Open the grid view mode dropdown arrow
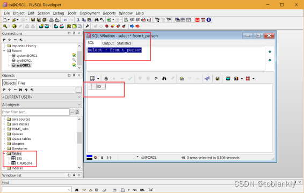Screen dimensions: 304x193 pyautogui.click(x=98, y=79)
